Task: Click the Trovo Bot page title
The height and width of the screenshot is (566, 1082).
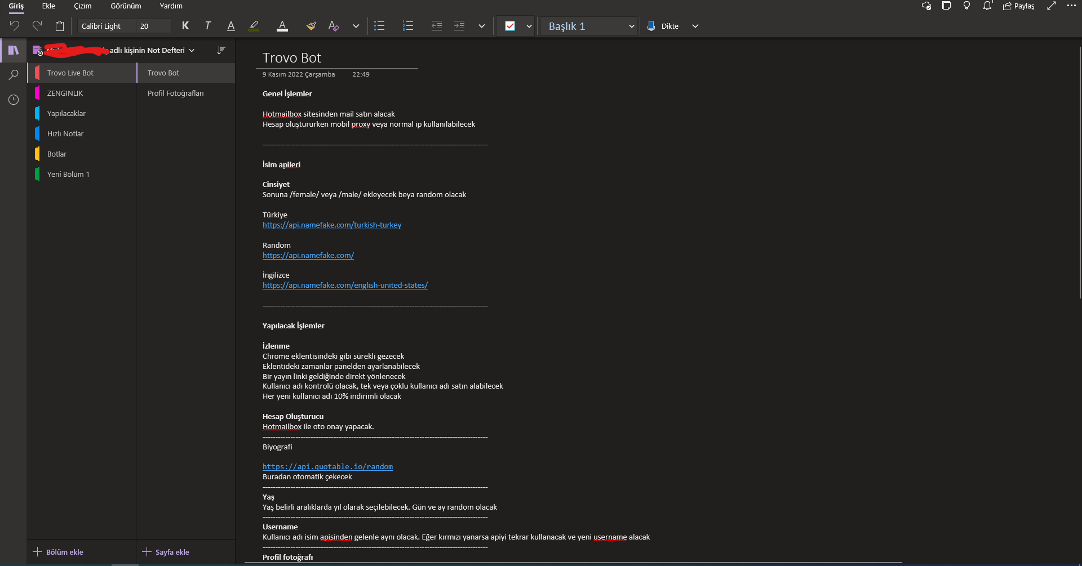Action: click(x=292, y=57)
